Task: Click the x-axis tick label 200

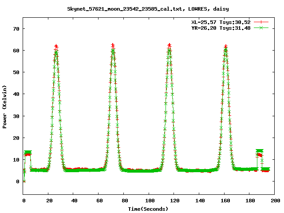Action: (276, 201)
